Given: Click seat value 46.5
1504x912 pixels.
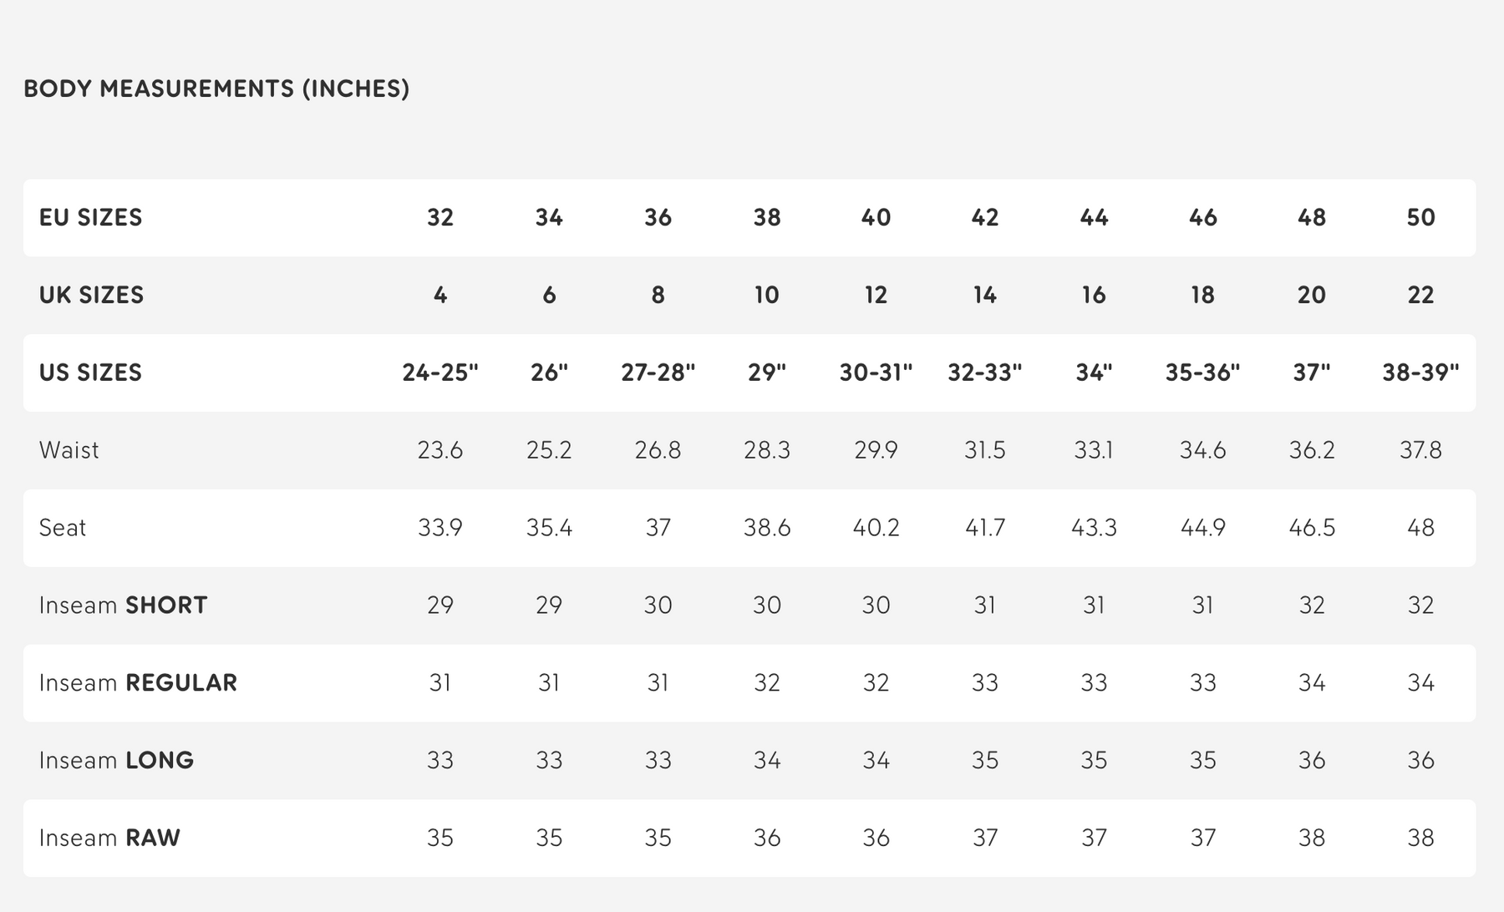Looking at the screenshot, I should point(1311,528).
